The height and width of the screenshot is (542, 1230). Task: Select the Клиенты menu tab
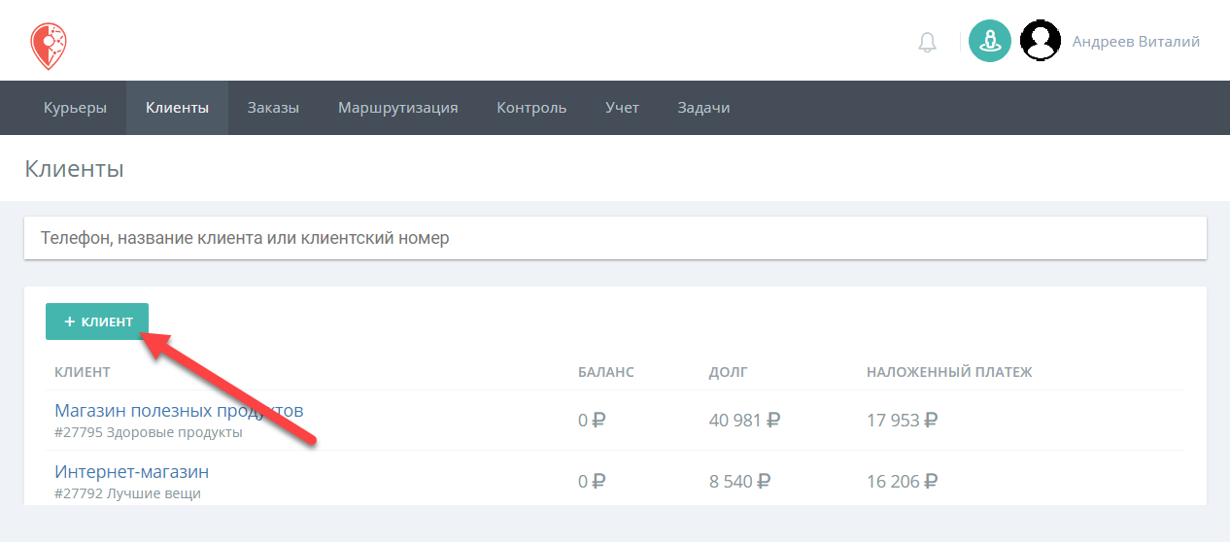coord(177,108)
